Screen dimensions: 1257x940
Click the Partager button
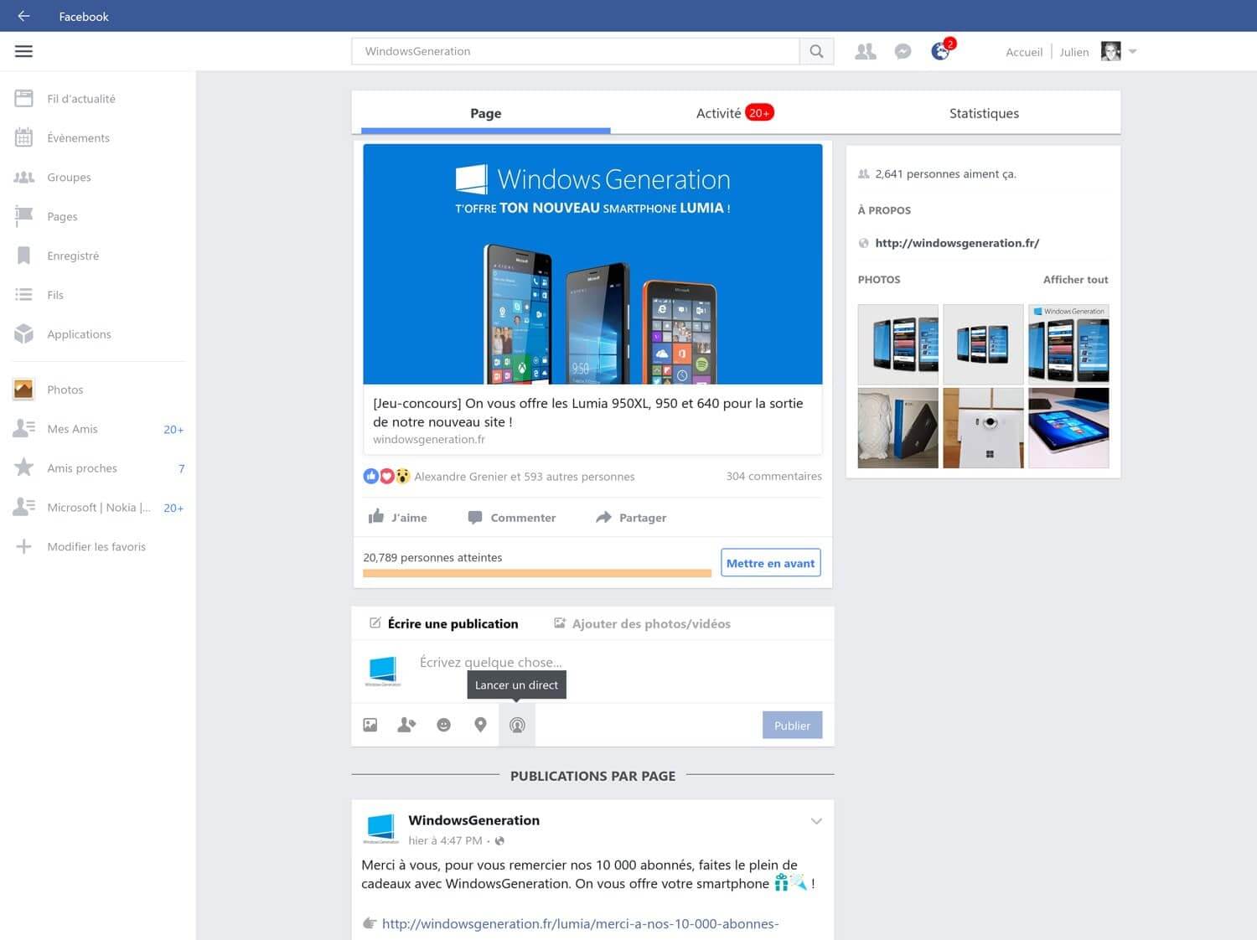point(631,518)
